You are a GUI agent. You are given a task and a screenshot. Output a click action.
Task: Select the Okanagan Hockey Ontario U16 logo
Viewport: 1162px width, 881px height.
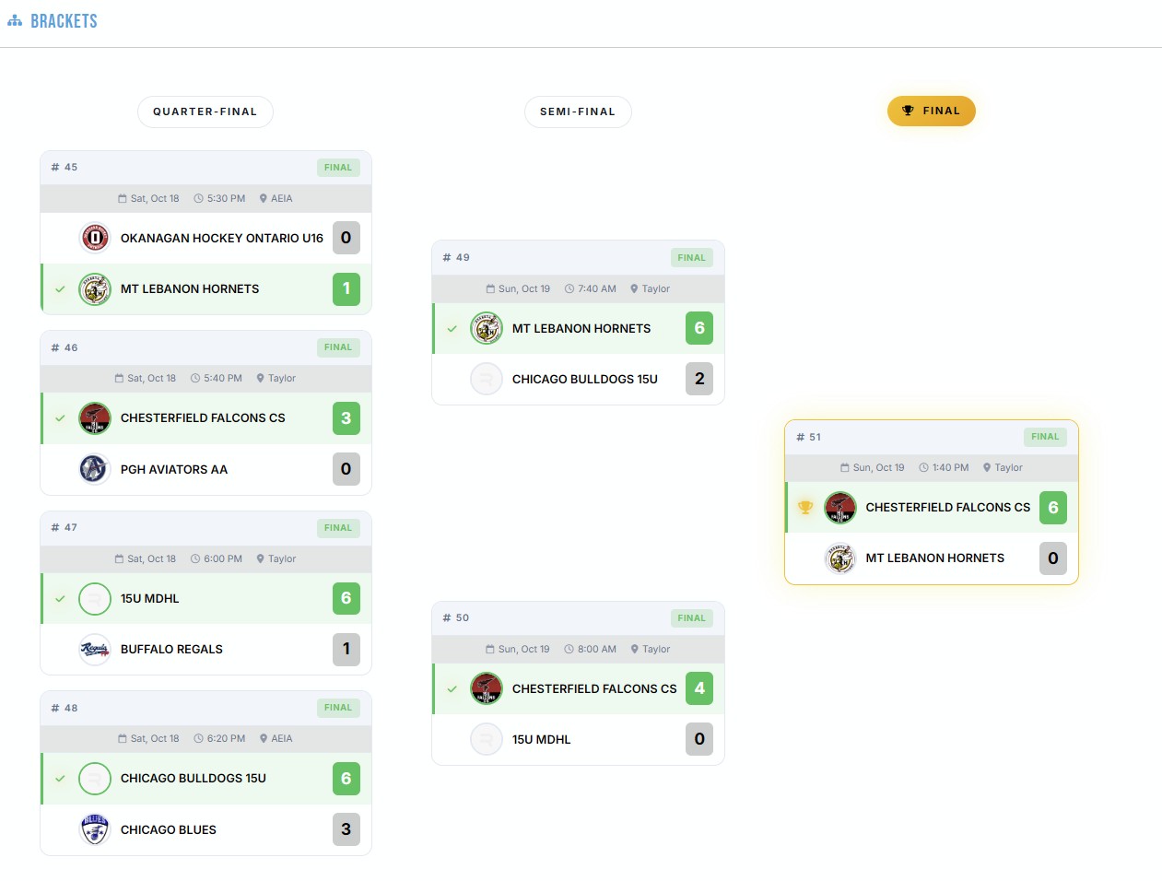coord(94,238)
